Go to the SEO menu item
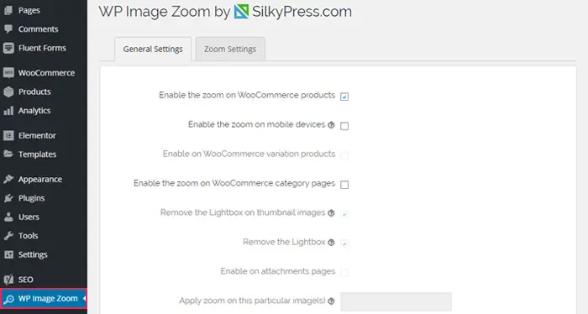 coord(25,280)
